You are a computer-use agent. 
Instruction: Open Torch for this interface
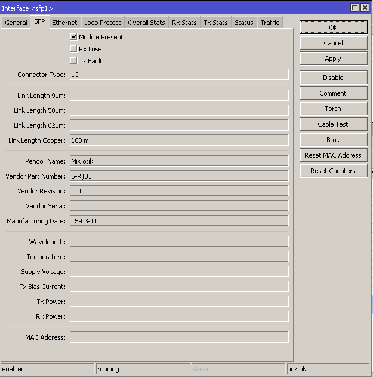[333, 109]
